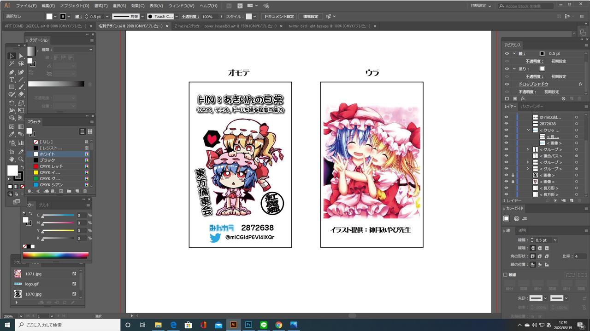
Task: Switch to twitter-bird-light-bgs.eps document tab
Action: (330, 26)
